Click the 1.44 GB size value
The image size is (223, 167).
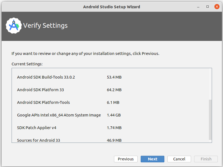pos(114,115)
